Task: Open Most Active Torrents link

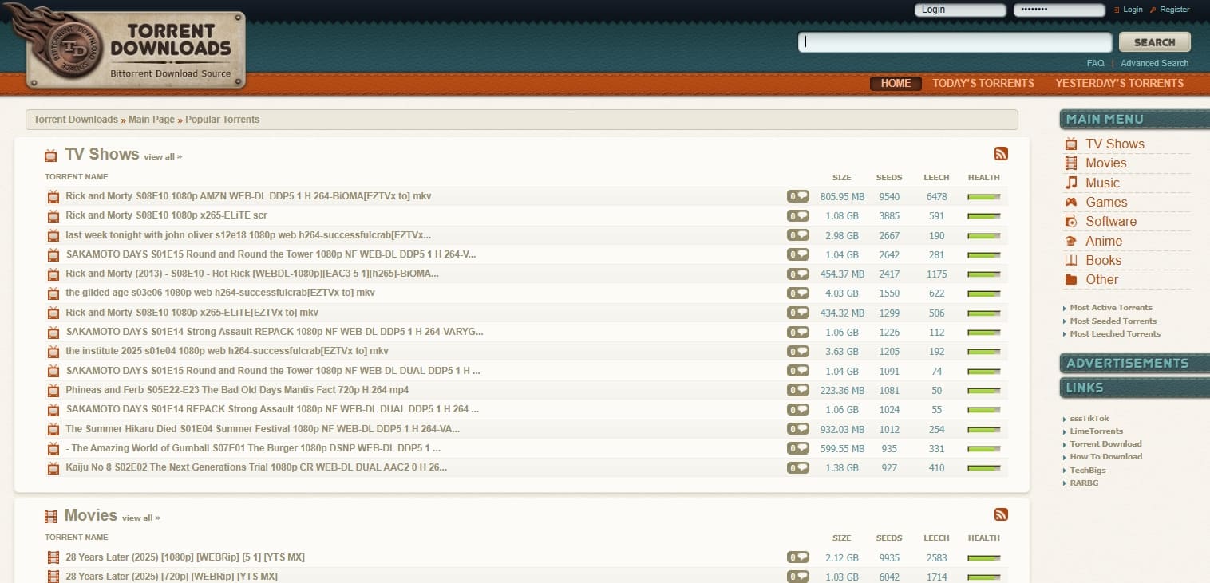Action: pyautogui.click(x=1111, y=308)
